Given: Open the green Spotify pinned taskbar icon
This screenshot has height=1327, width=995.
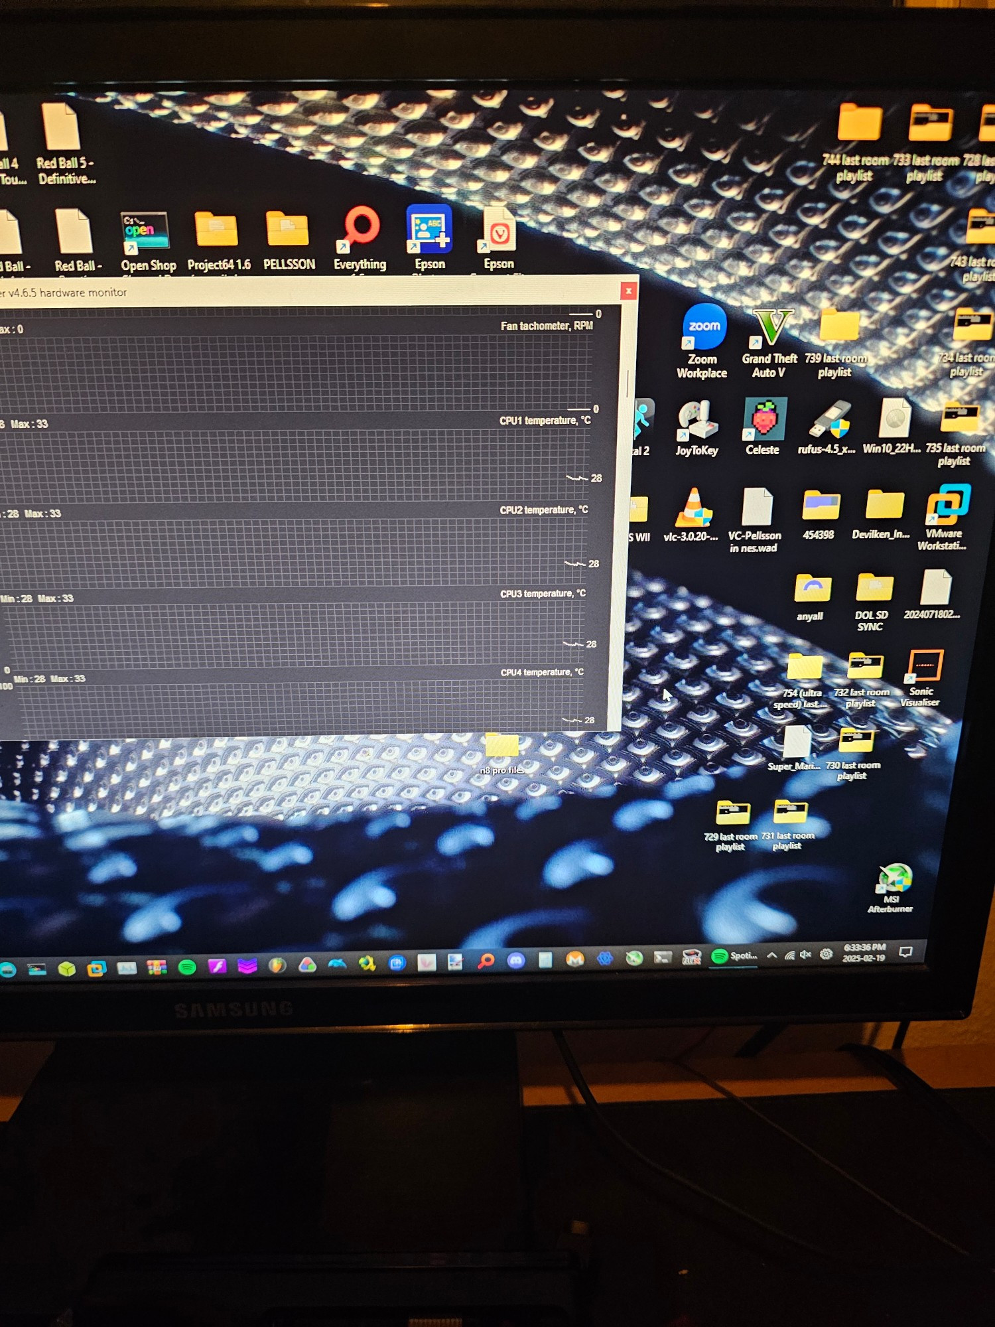Looking at the screenshot, I should click(188, 967).
